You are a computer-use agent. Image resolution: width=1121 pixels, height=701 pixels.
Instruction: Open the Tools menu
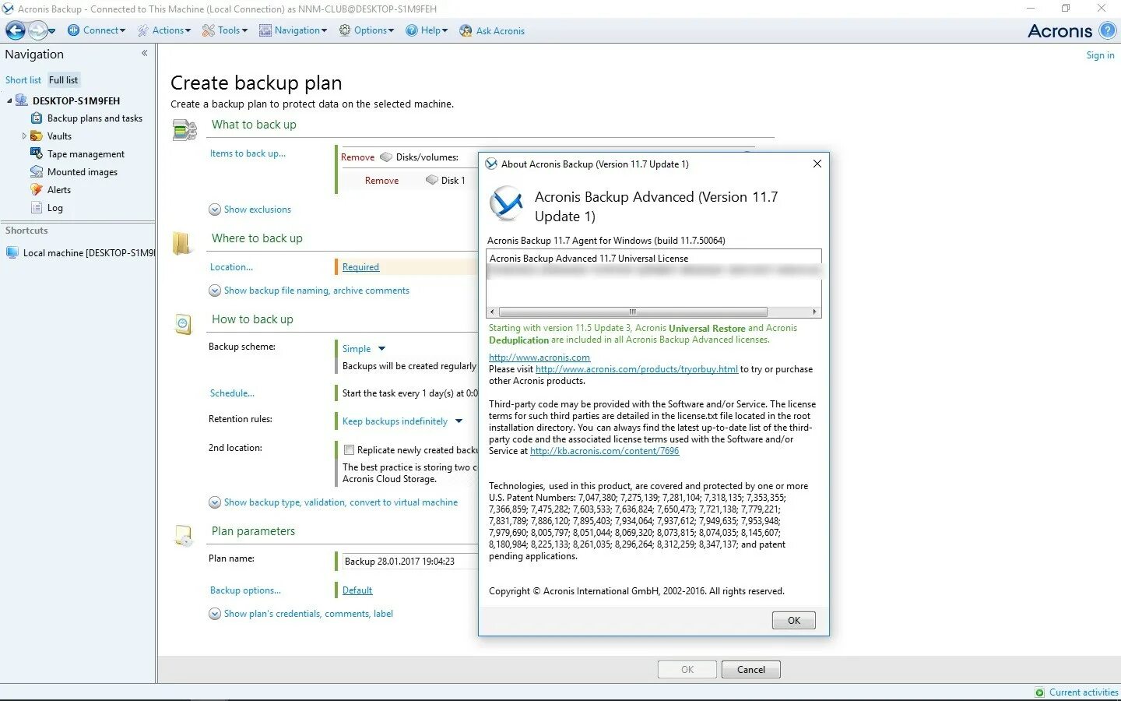pos(225,30)
